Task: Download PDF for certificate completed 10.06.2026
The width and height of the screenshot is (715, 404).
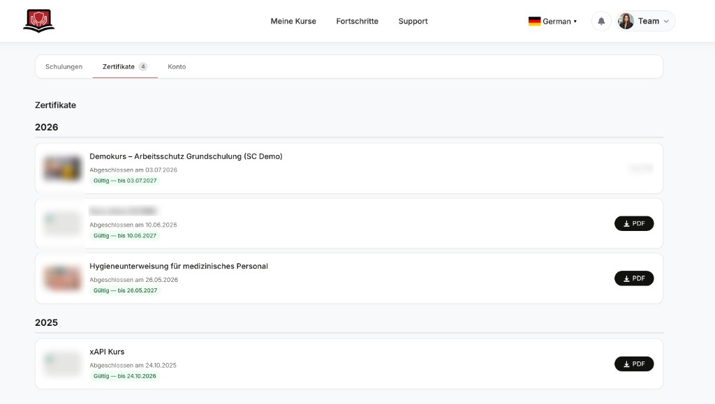Action: pyautogui.click(x=634, y=223)
